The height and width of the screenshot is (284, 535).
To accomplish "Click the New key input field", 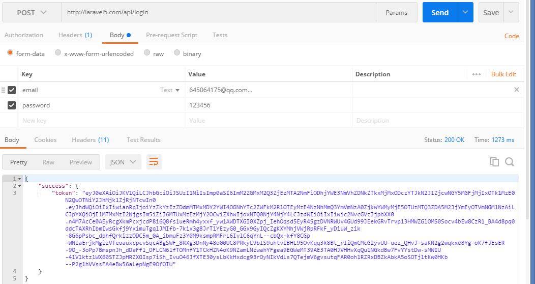I will tap(101, 121).
